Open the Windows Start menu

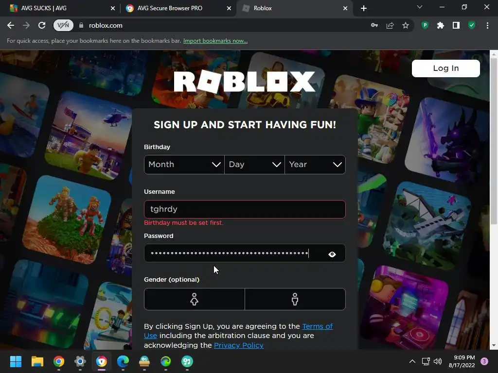coord(16,361)
